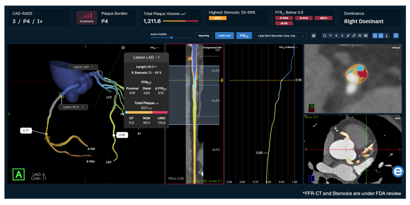Toggle the first blue circle overlay button
410x205 pixels.
(375, 36)
